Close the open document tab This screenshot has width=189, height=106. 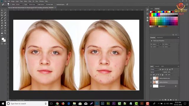click(55, 8)
